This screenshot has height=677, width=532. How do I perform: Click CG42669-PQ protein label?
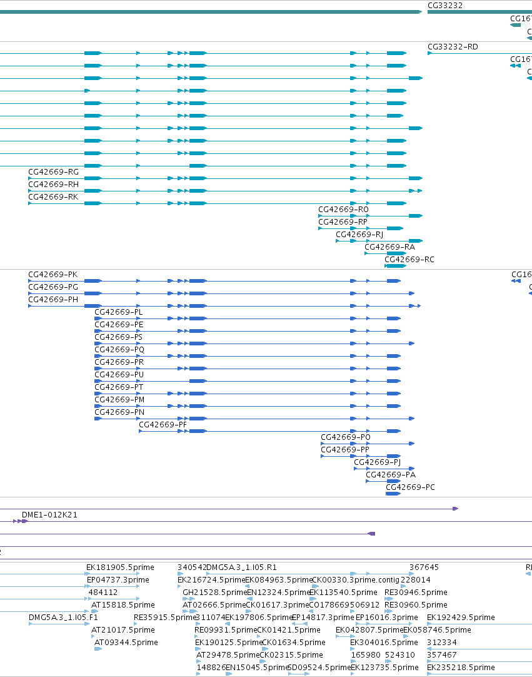[x=119, y=350]
